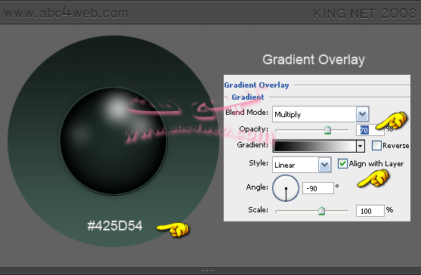Click the black-to-white gradient preview bar
This screenshot has width=421, height=275.
[x=314, y=147]
